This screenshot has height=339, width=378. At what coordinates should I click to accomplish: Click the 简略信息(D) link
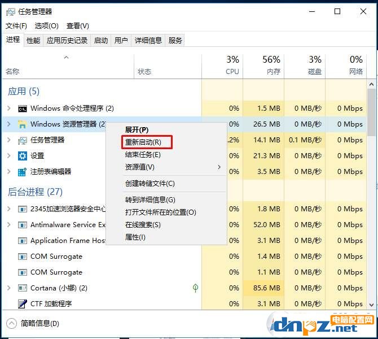pyautogui.click(x=40, y=324)
